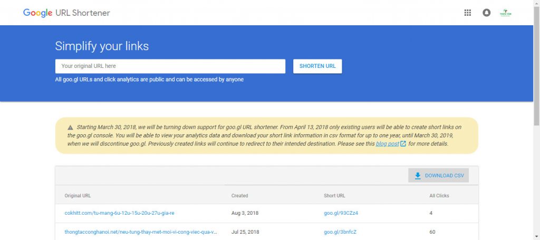Open the Google apps grid icon
The width and height of the screenshot is (540, 240).
(x=467, y=13)
